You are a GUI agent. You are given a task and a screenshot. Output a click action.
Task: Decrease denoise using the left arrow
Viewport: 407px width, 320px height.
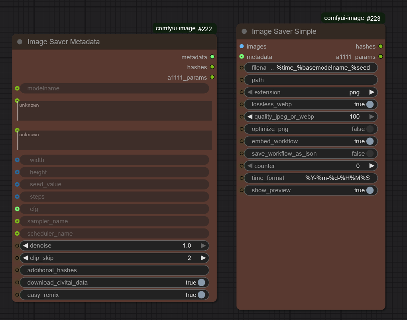click(x=26, y=246)
